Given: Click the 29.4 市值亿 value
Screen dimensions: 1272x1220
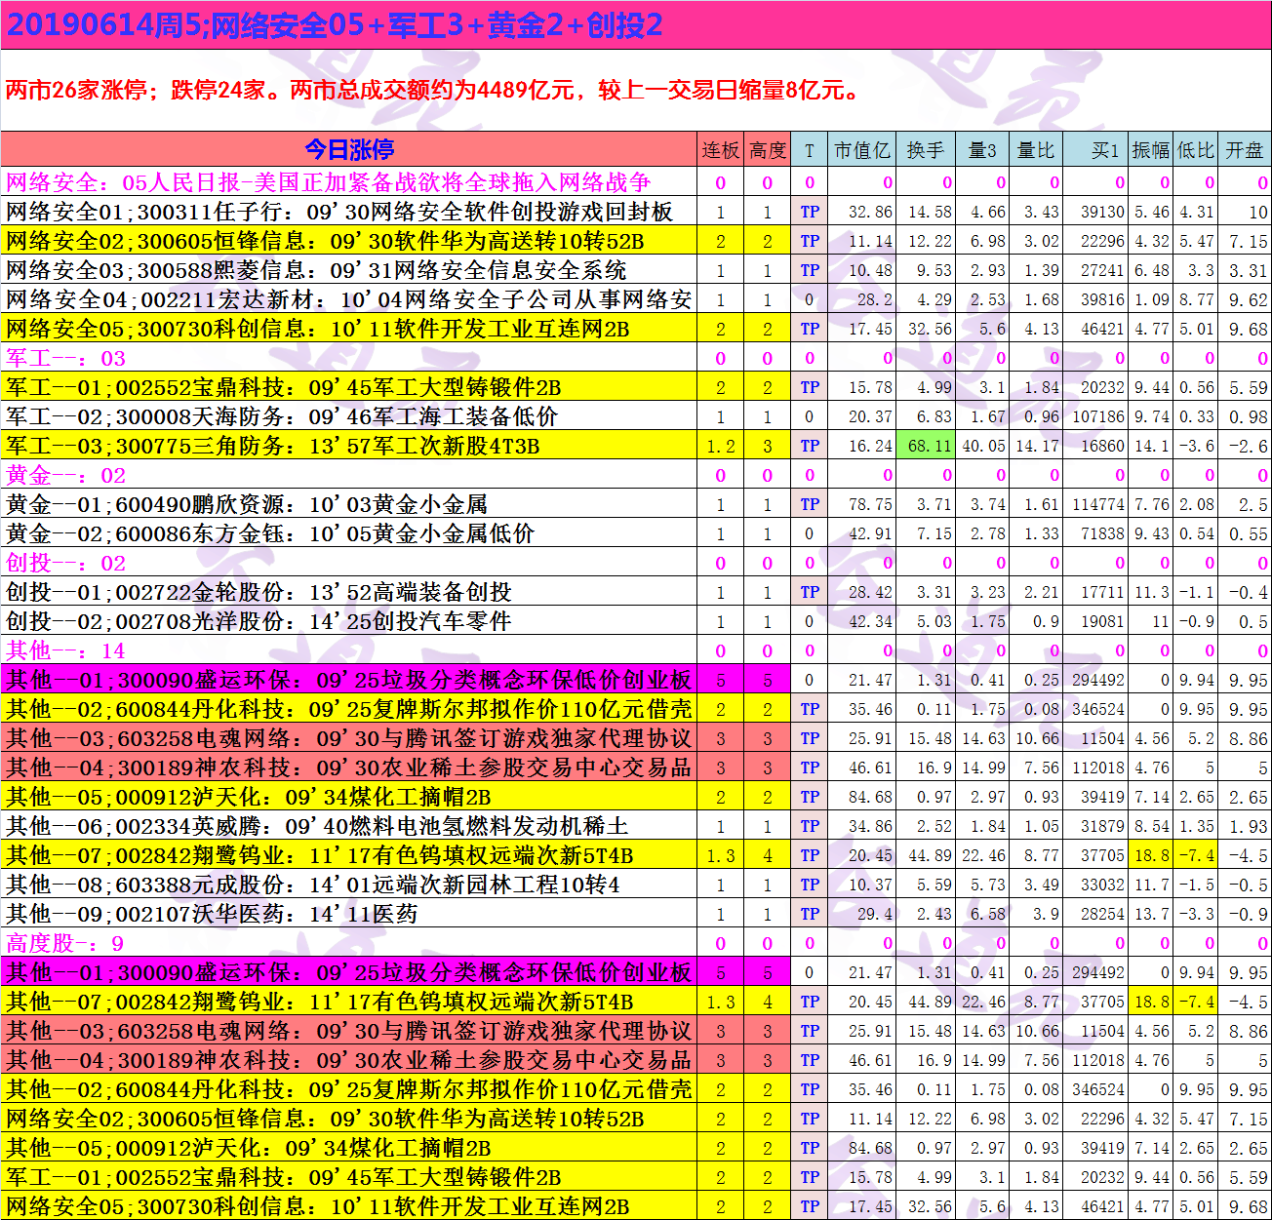Looking at the screenshot, I should 875,914.
